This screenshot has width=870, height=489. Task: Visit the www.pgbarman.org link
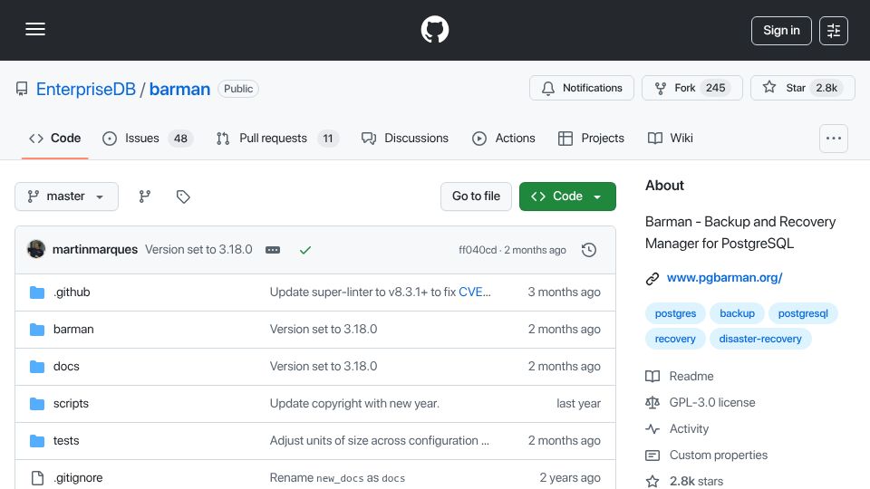(x=725, y=278)
